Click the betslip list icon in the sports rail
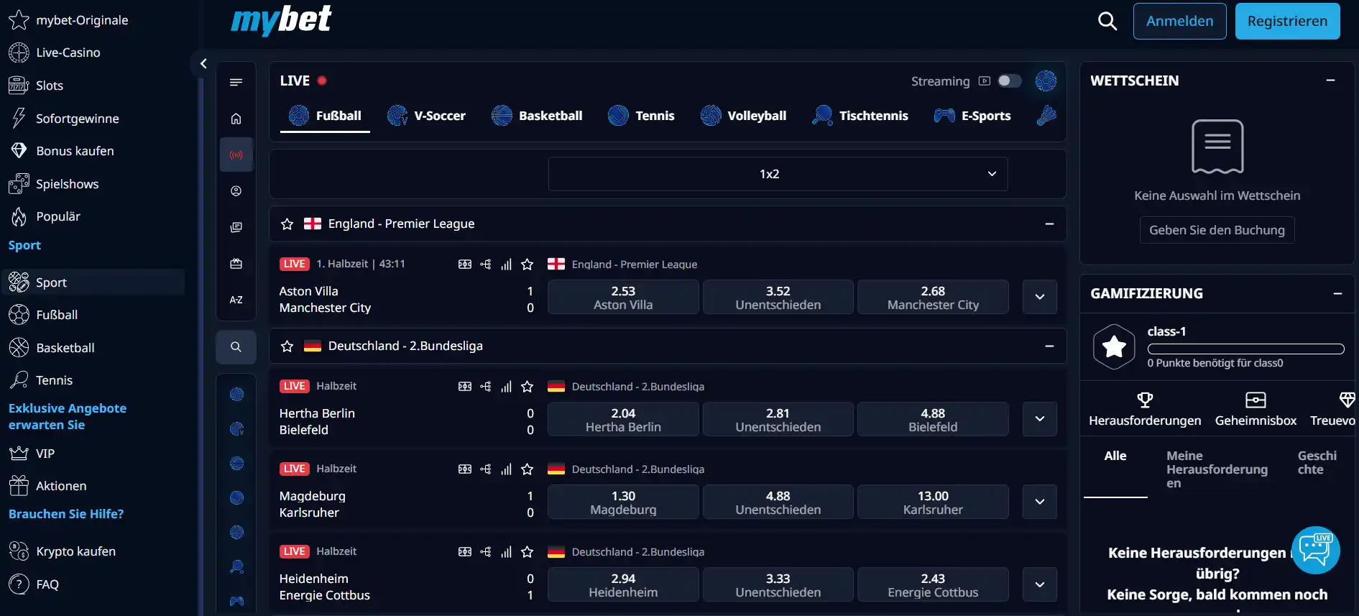 [x=236, y=227]
